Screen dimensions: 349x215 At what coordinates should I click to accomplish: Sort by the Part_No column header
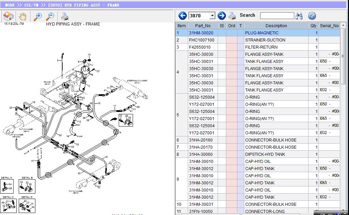click(203, 26)
